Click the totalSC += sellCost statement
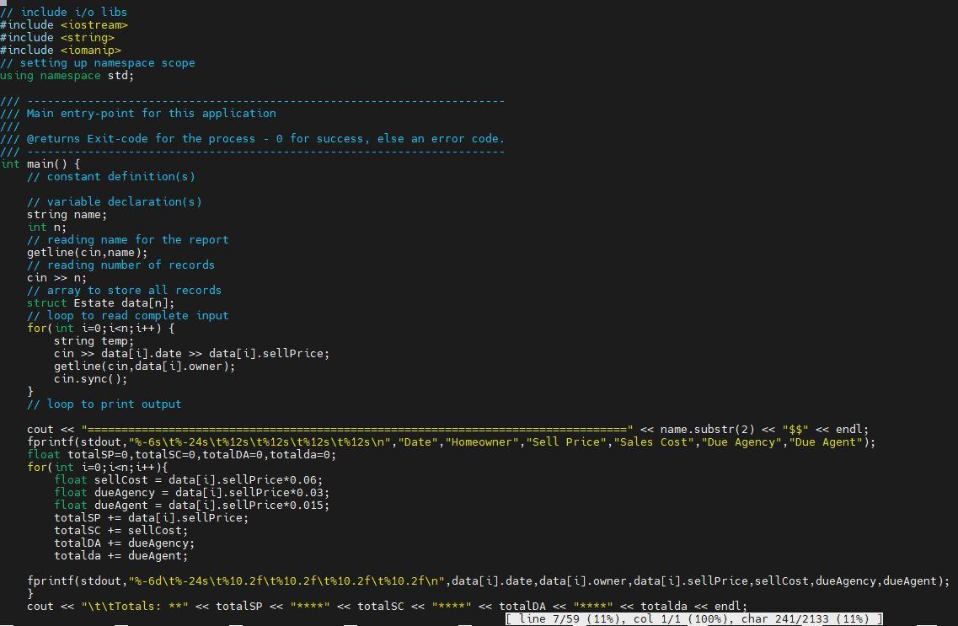The height and width of the screenshot is (626, 958). coord(101,530)
